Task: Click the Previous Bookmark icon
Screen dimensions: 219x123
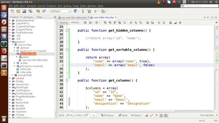Action: coord(131,23)
